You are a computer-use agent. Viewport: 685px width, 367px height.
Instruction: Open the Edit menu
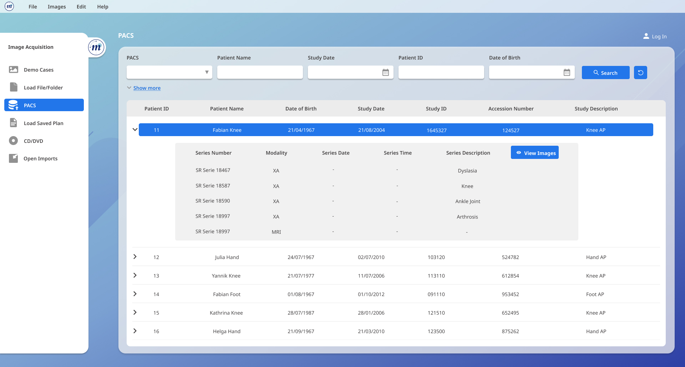[x=81, y=7]
